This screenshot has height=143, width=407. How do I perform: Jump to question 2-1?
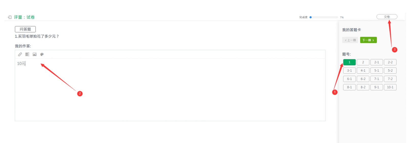[x=376, y=62]
